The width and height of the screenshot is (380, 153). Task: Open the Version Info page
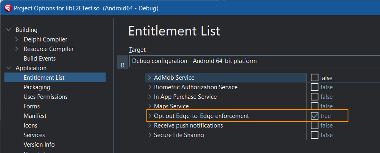point(39,145)
